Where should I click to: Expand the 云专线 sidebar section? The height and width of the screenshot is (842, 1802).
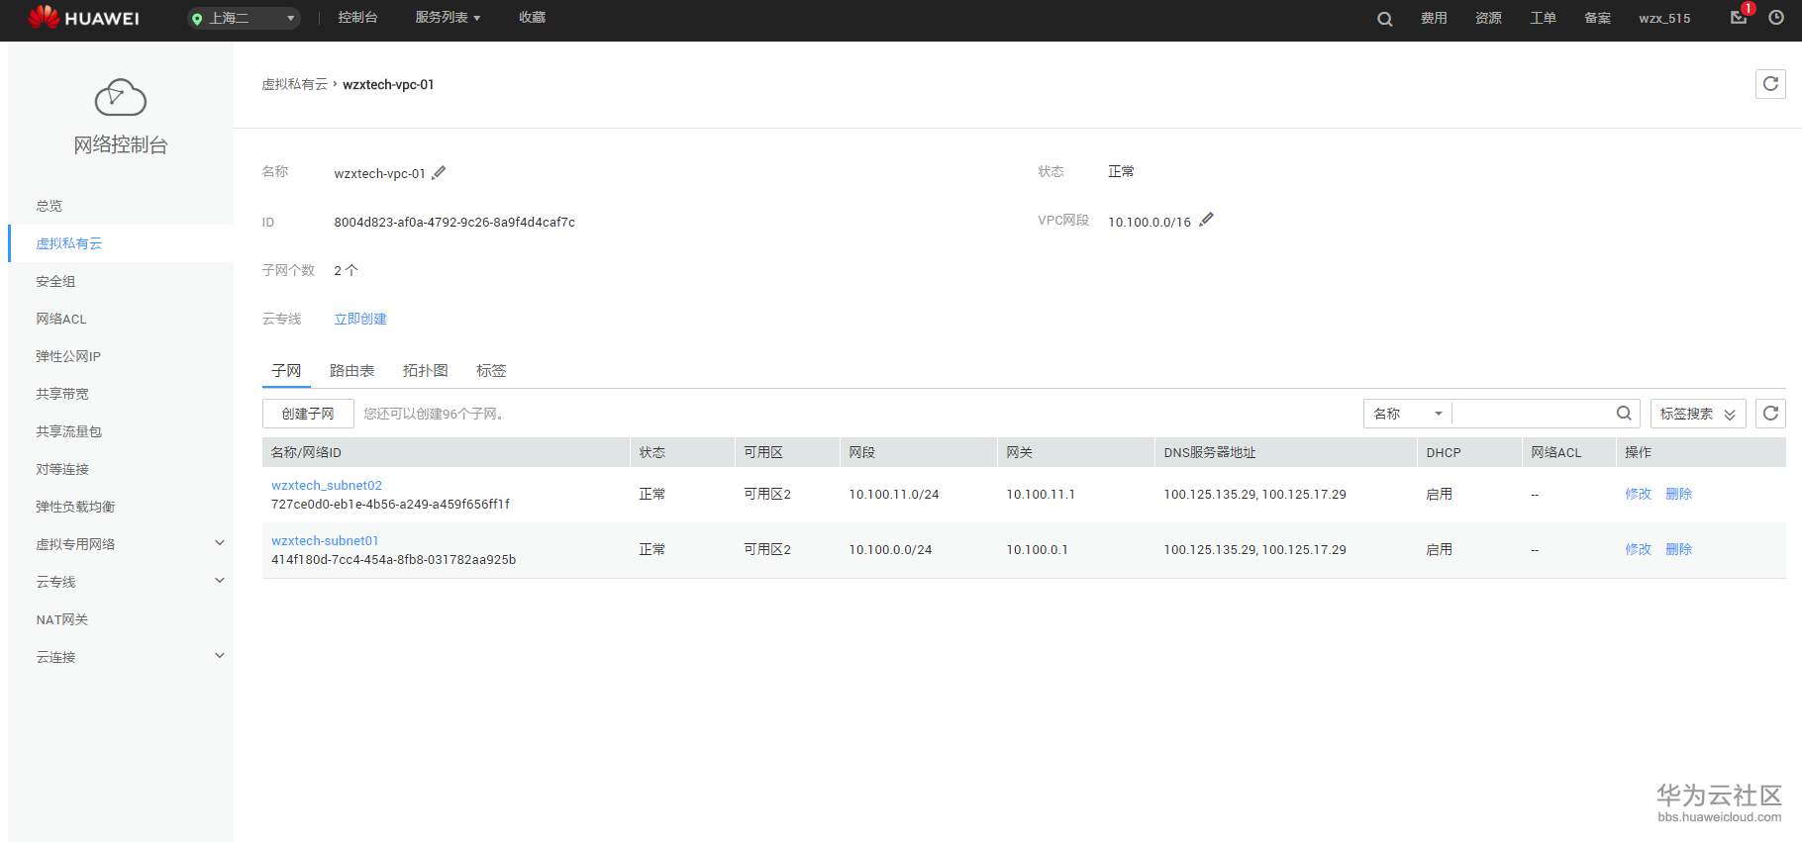point(220,581)
